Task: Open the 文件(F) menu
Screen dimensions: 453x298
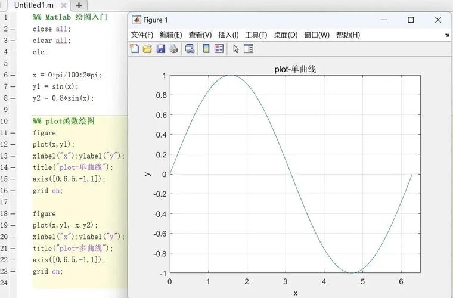Action: click(142, 35)
